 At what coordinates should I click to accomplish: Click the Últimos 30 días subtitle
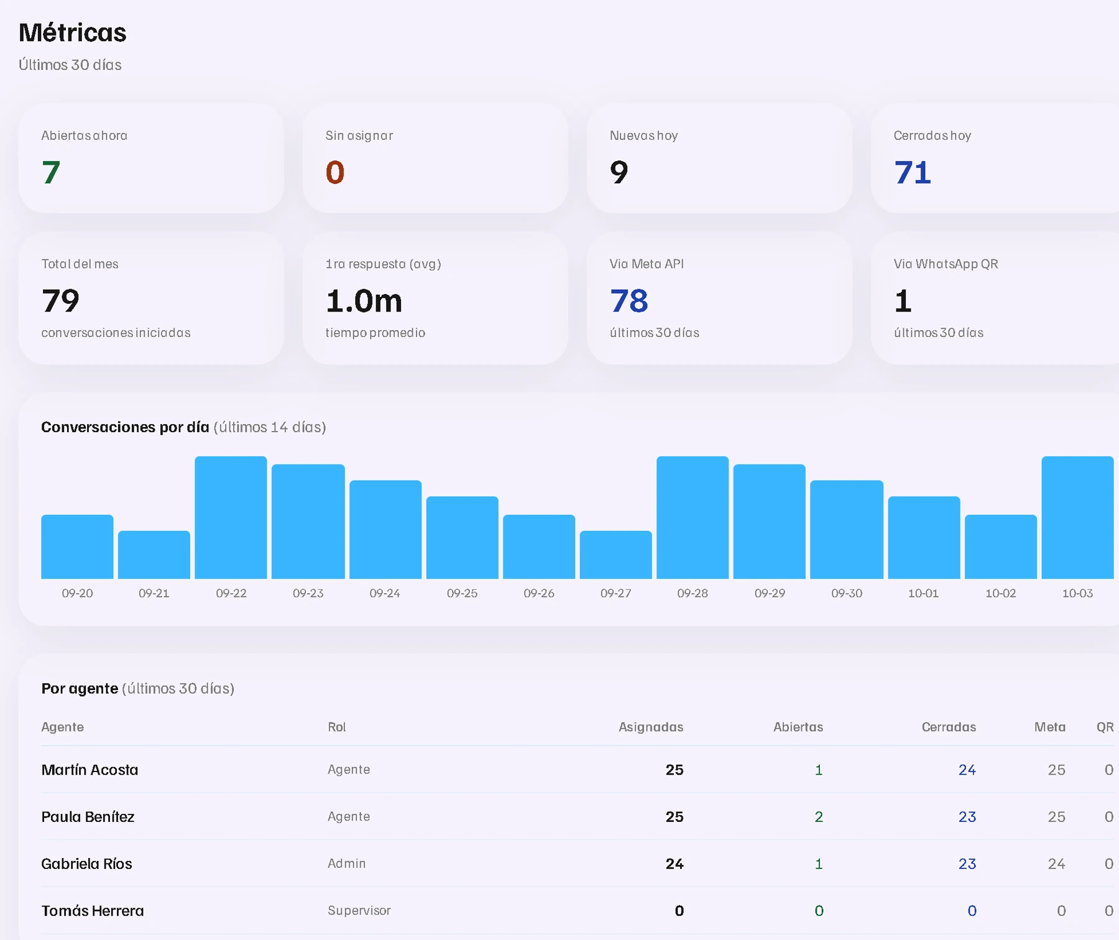point(70,65)
